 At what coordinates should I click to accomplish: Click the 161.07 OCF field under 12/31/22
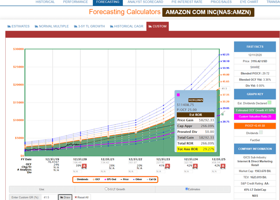click(133, 163)
